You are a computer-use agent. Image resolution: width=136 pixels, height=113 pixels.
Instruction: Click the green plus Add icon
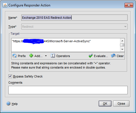pos(31,56)
